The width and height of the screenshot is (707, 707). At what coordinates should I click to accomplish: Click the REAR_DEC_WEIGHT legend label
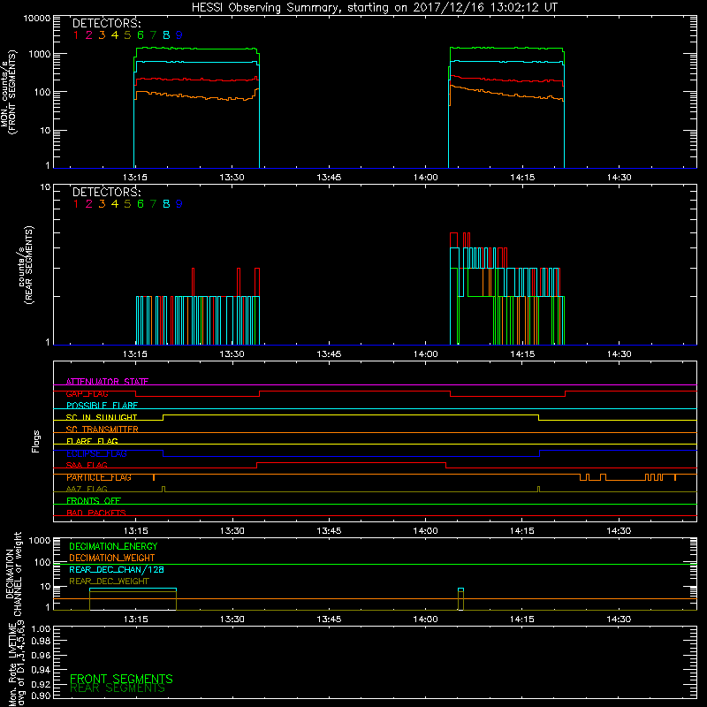coord(109,582)
